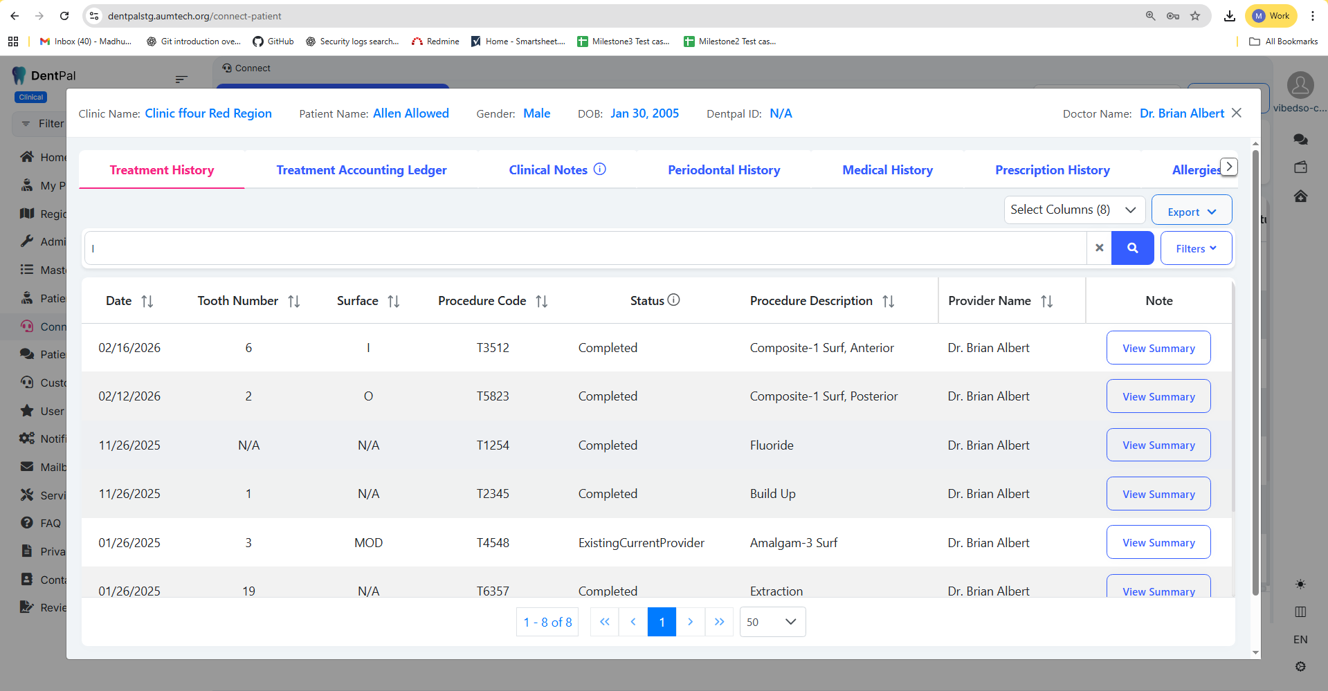Go to last page double-arrow
Viewport: 1328px width, 691px height.
click(x=719, y=622)
